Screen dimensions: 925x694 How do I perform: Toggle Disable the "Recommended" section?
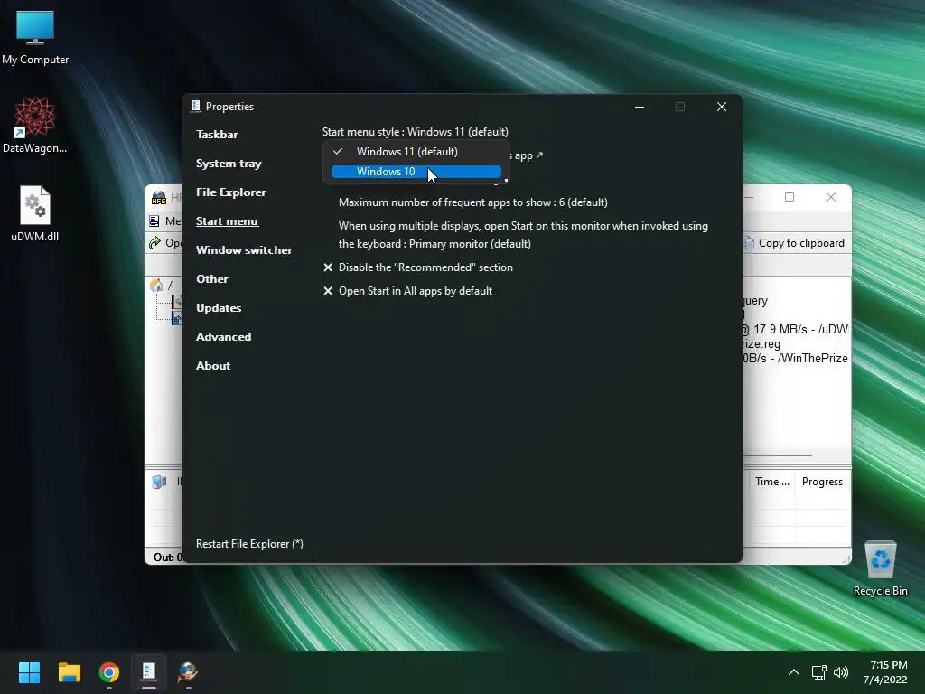point(418,267)
